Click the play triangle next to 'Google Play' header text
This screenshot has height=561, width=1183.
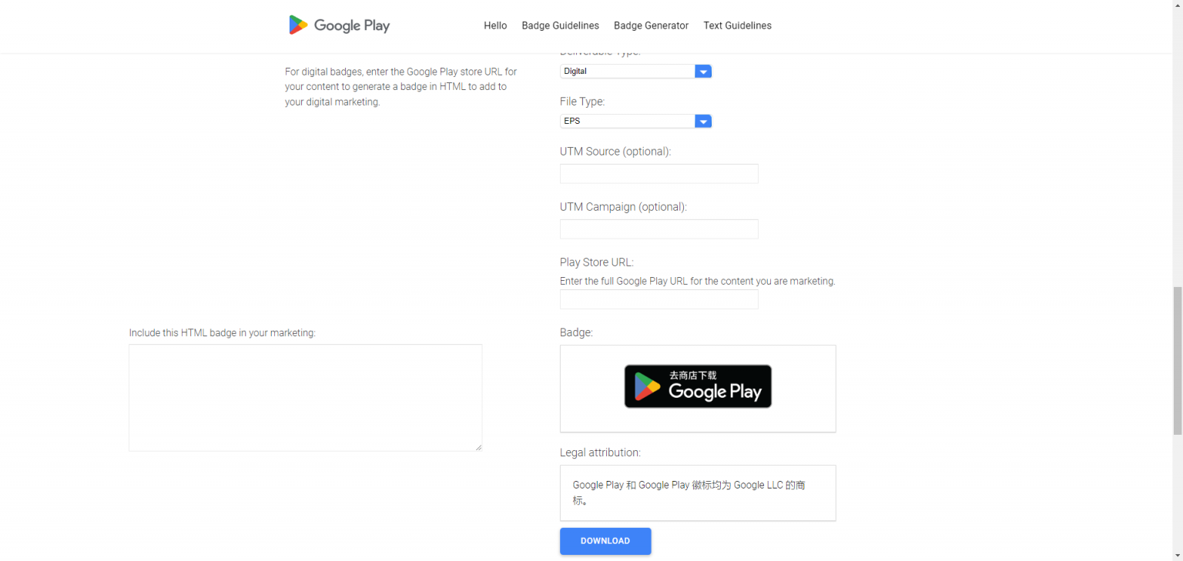(297, 24)
